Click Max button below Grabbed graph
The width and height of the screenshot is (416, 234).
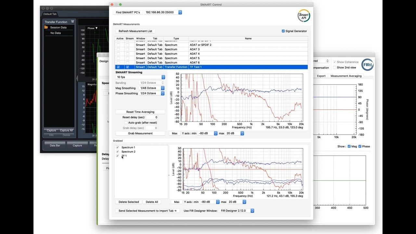[x=176, y=202]
